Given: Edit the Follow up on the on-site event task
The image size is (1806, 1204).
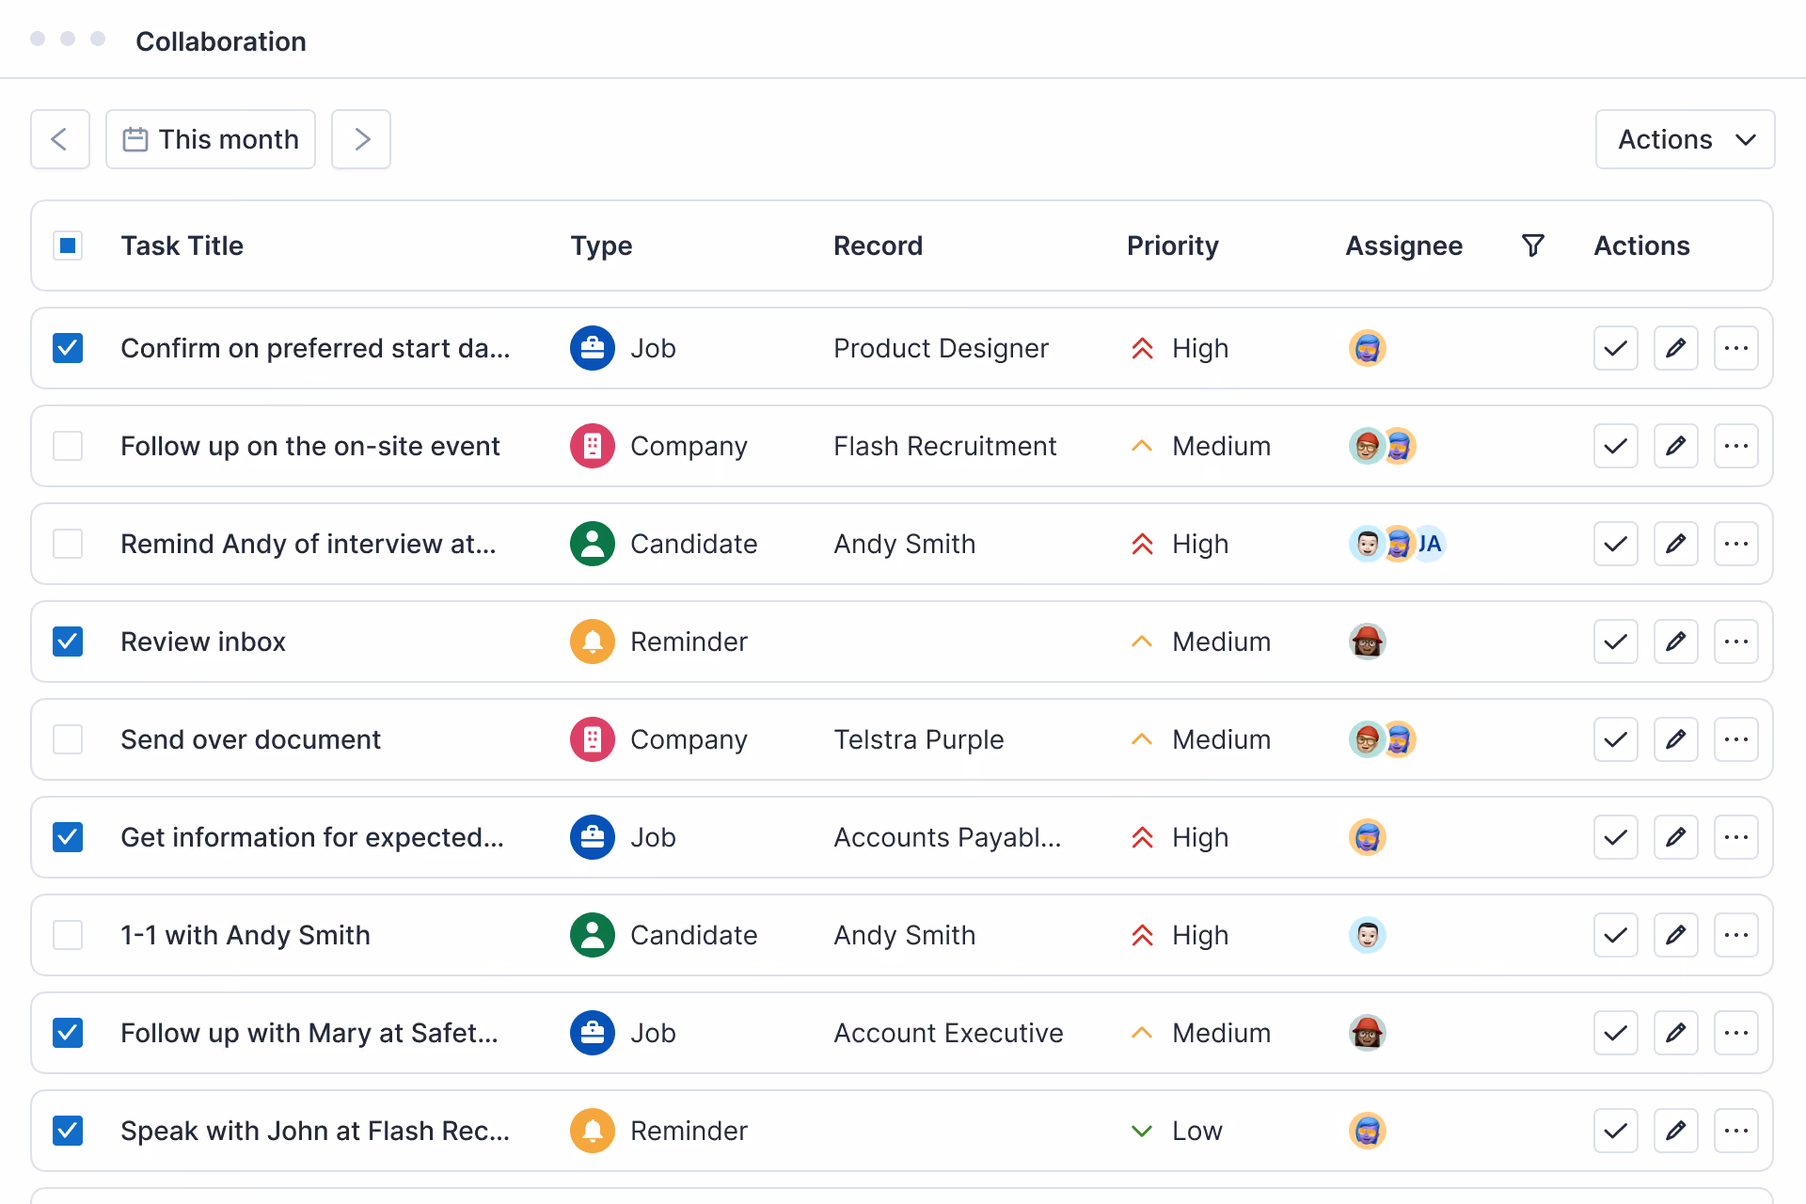Looking at the screenshot, I should [x=1676, y=446].
